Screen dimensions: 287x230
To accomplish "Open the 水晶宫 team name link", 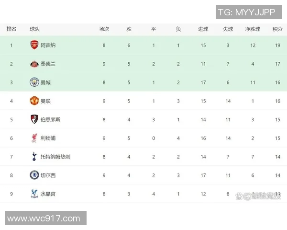I will point(48,194).
